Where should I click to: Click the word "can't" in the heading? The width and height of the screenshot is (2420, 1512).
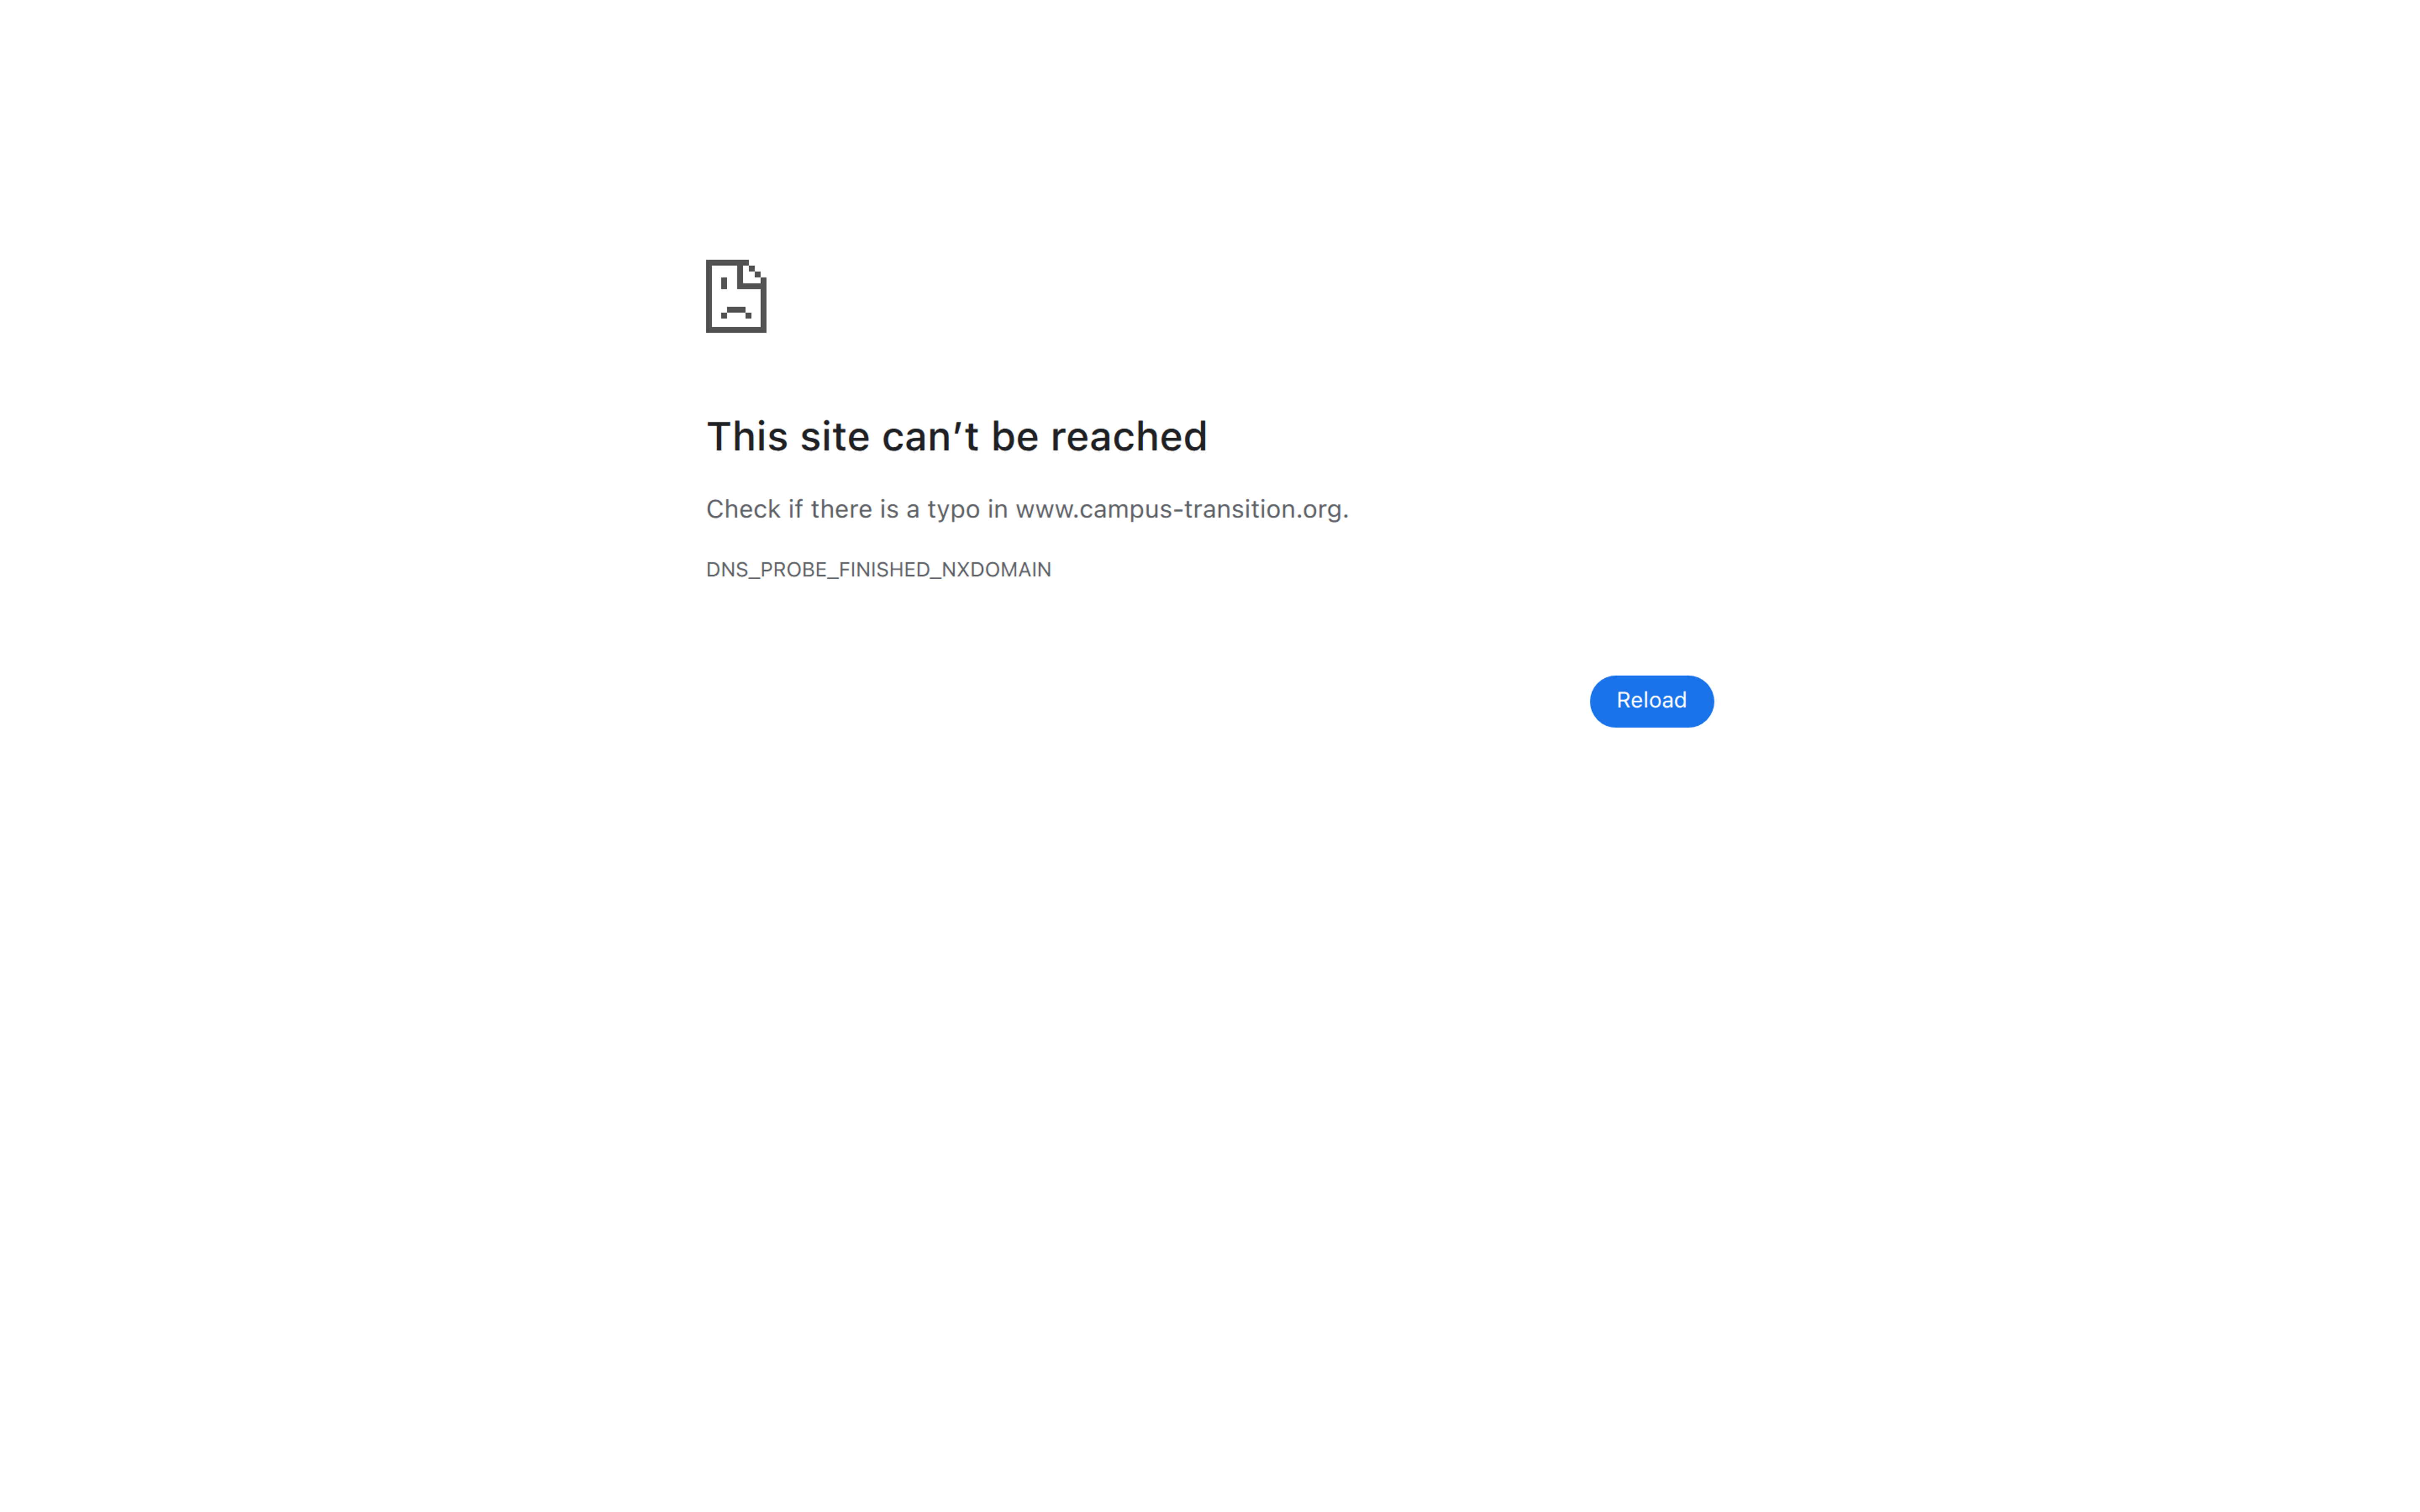click(x=930, y=437)
